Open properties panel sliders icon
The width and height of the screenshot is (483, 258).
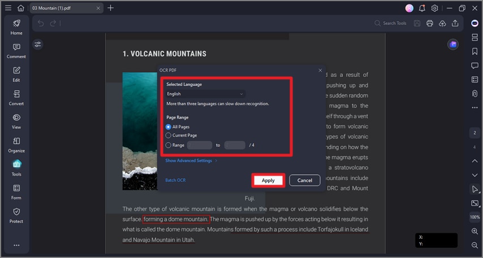(37, 45)
